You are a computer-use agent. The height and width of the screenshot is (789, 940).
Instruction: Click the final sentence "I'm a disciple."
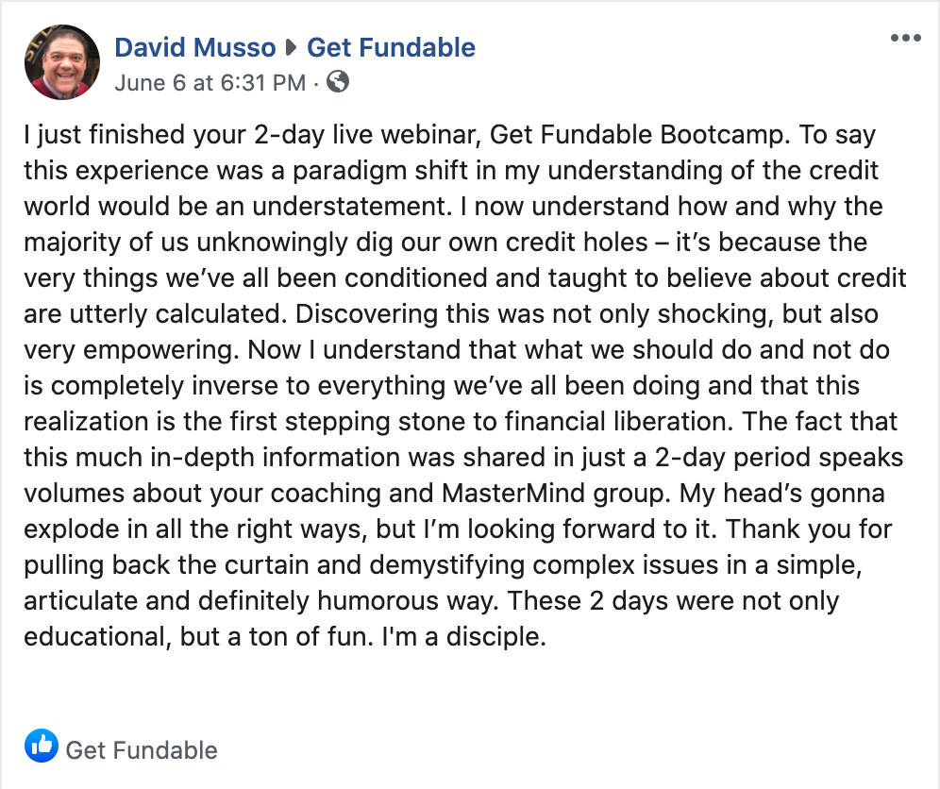[464, 636]
